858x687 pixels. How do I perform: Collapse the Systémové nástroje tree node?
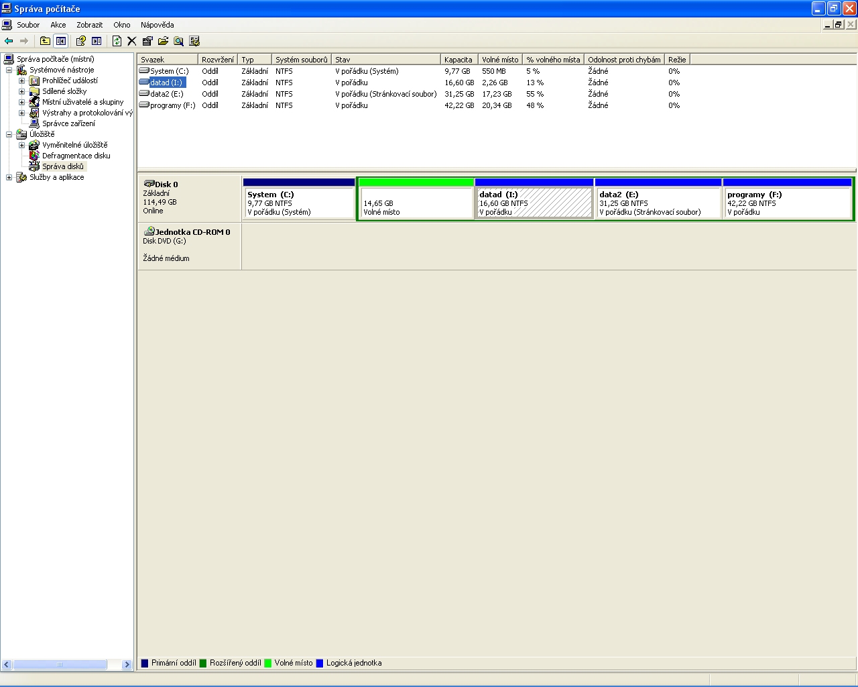[9, 70]
